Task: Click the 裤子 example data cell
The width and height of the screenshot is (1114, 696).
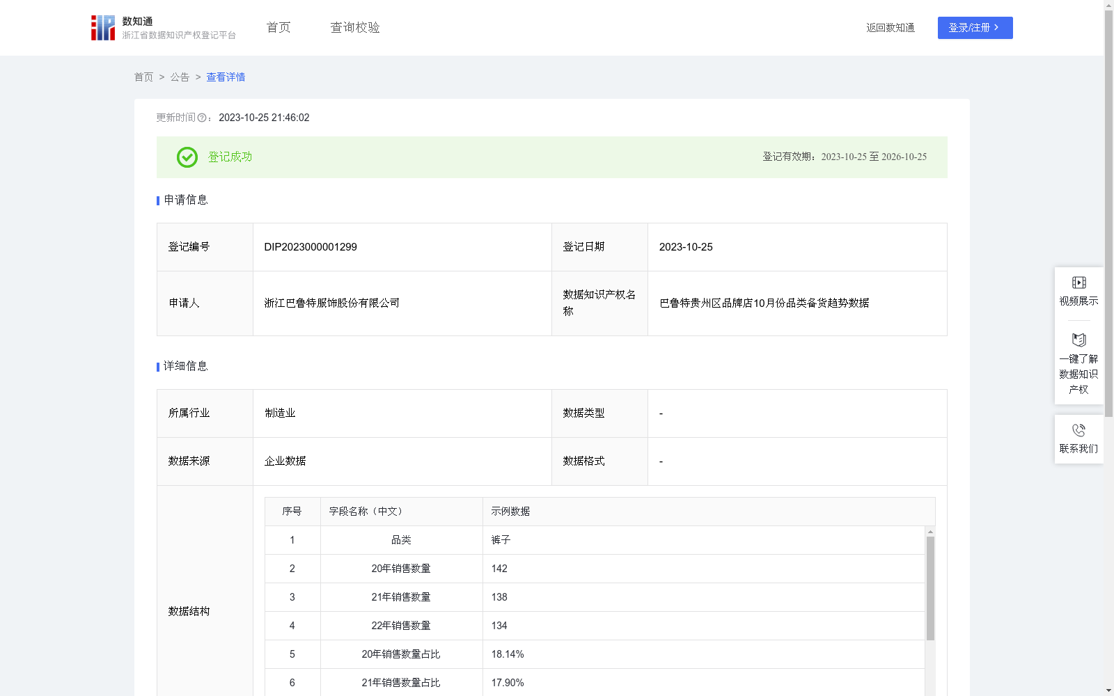Action: pyautogui.click(x=500, y=539)
